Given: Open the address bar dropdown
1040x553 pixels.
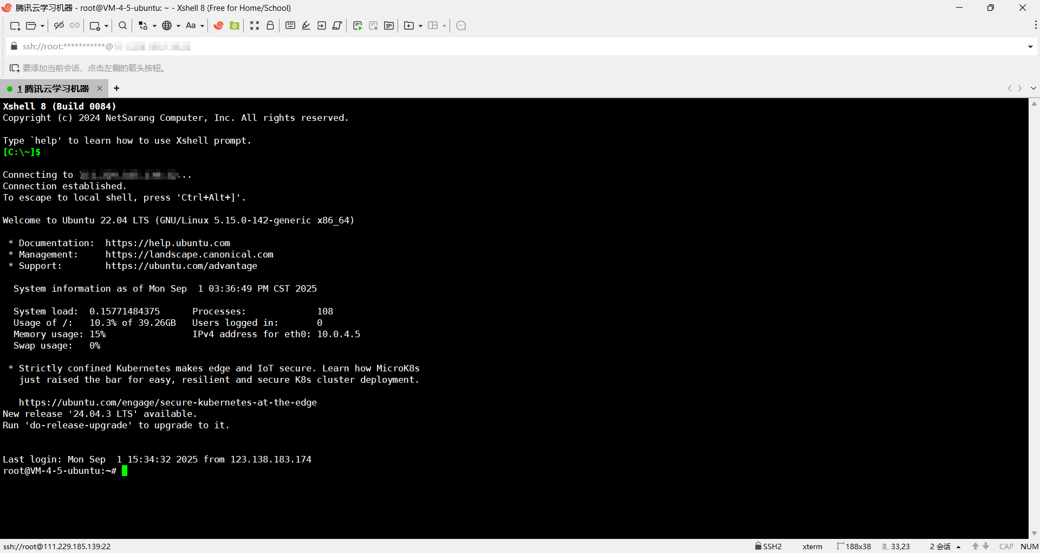Looking at the screenshot, I should (1031, 47).
